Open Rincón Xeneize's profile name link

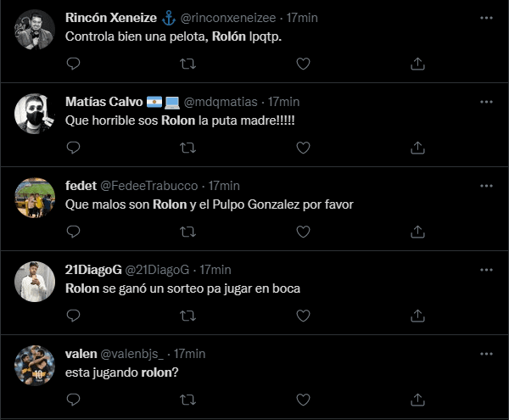pos(110,18)
